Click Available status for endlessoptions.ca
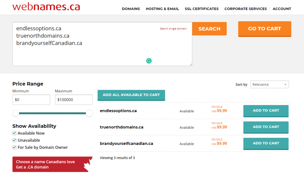 (187, 111)
